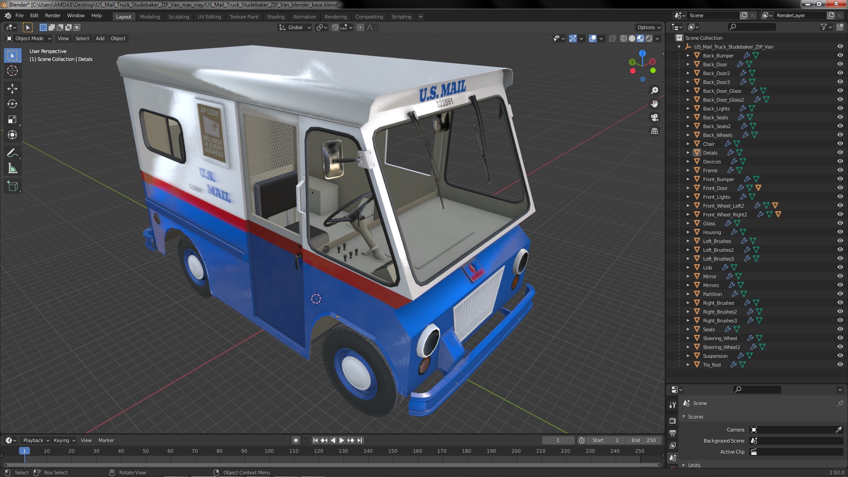This screenshot has height=477, width=848.
Task: Switch to the Shading workspace tab
Action: point(276,17)
